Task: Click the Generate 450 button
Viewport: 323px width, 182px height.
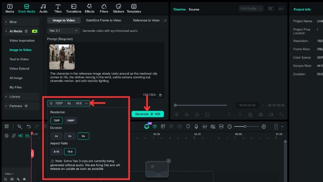Action: click(148, 114)
